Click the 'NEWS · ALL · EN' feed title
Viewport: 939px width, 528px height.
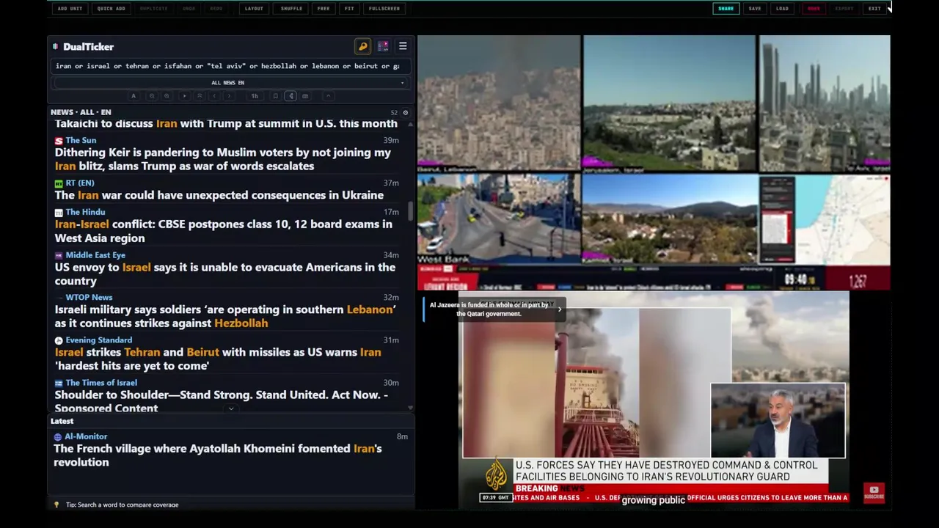click(81, 112)
